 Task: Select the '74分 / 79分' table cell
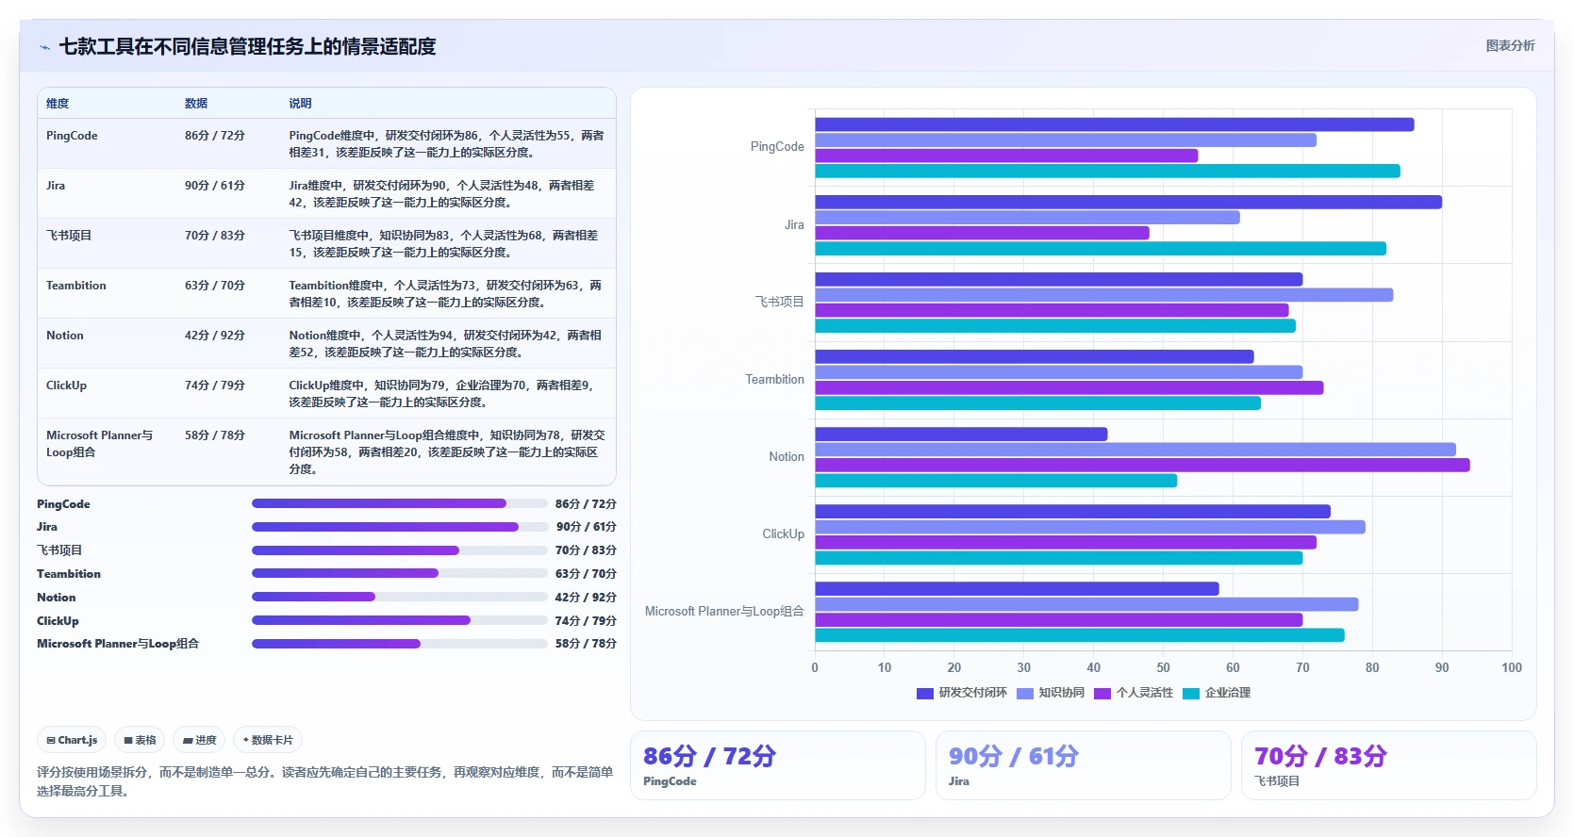(215, 386)
